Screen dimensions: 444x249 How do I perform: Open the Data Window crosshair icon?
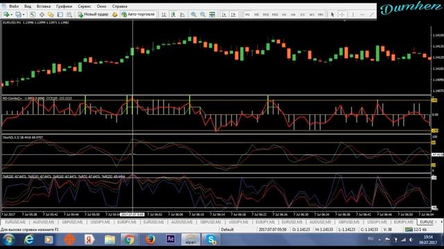(42, 15)
